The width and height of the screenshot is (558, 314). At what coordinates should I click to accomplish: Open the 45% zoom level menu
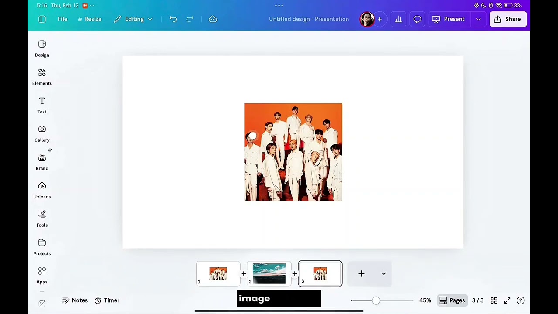425,300
